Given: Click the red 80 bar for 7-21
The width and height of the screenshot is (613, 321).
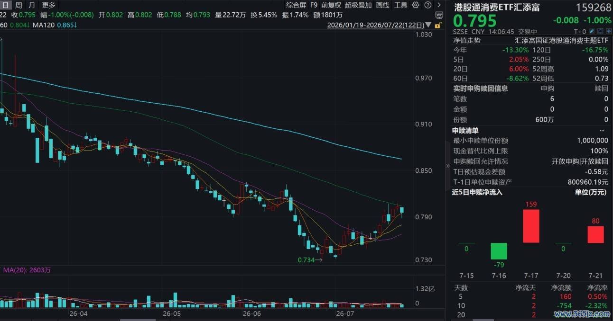Looking at the screenshot, I should (595, 234).
